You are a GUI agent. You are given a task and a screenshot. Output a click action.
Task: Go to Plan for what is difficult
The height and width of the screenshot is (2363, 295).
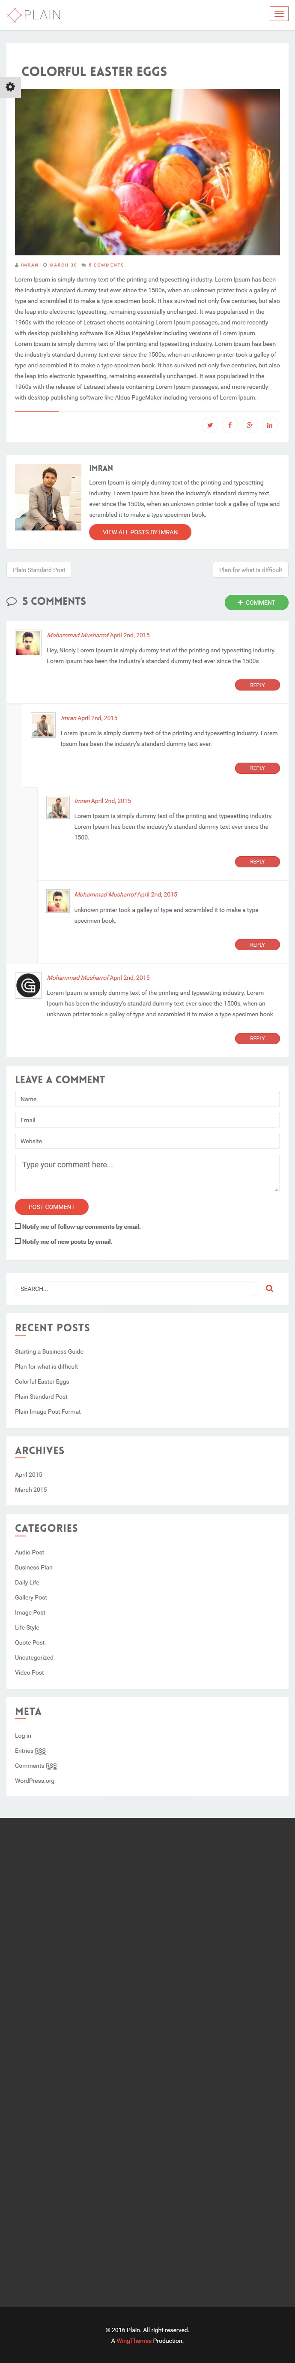pos(250,570)
